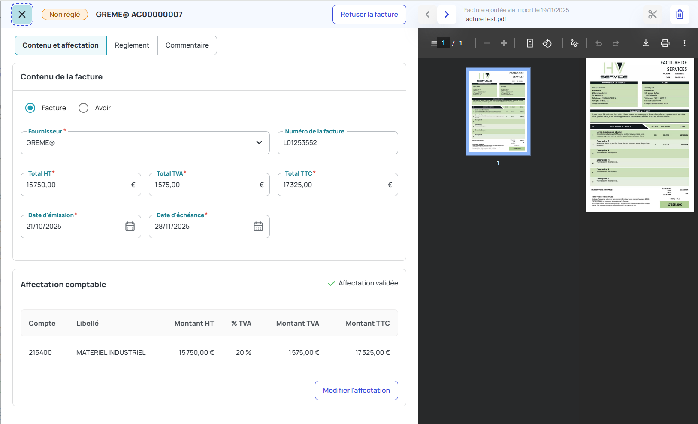Toggle the PDF sidebar menu icon
The image size is (698, 424).
[x=434, y=43]
